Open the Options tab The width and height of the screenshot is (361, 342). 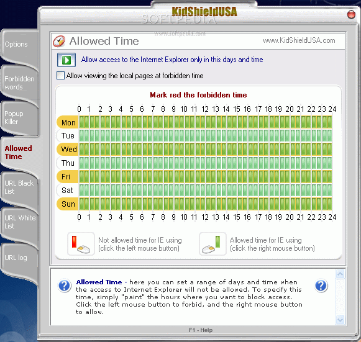pyautogui.click(x=19, y=44)
